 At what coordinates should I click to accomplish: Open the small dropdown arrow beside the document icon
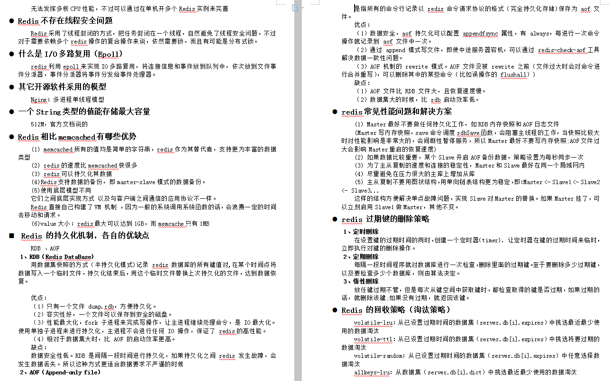pyautogui.click(x=302, y=8)
